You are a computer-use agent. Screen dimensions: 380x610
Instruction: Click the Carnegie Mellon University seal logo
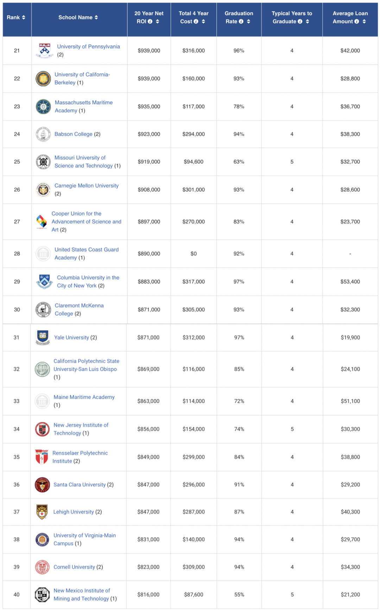click(x=43, y=190)
